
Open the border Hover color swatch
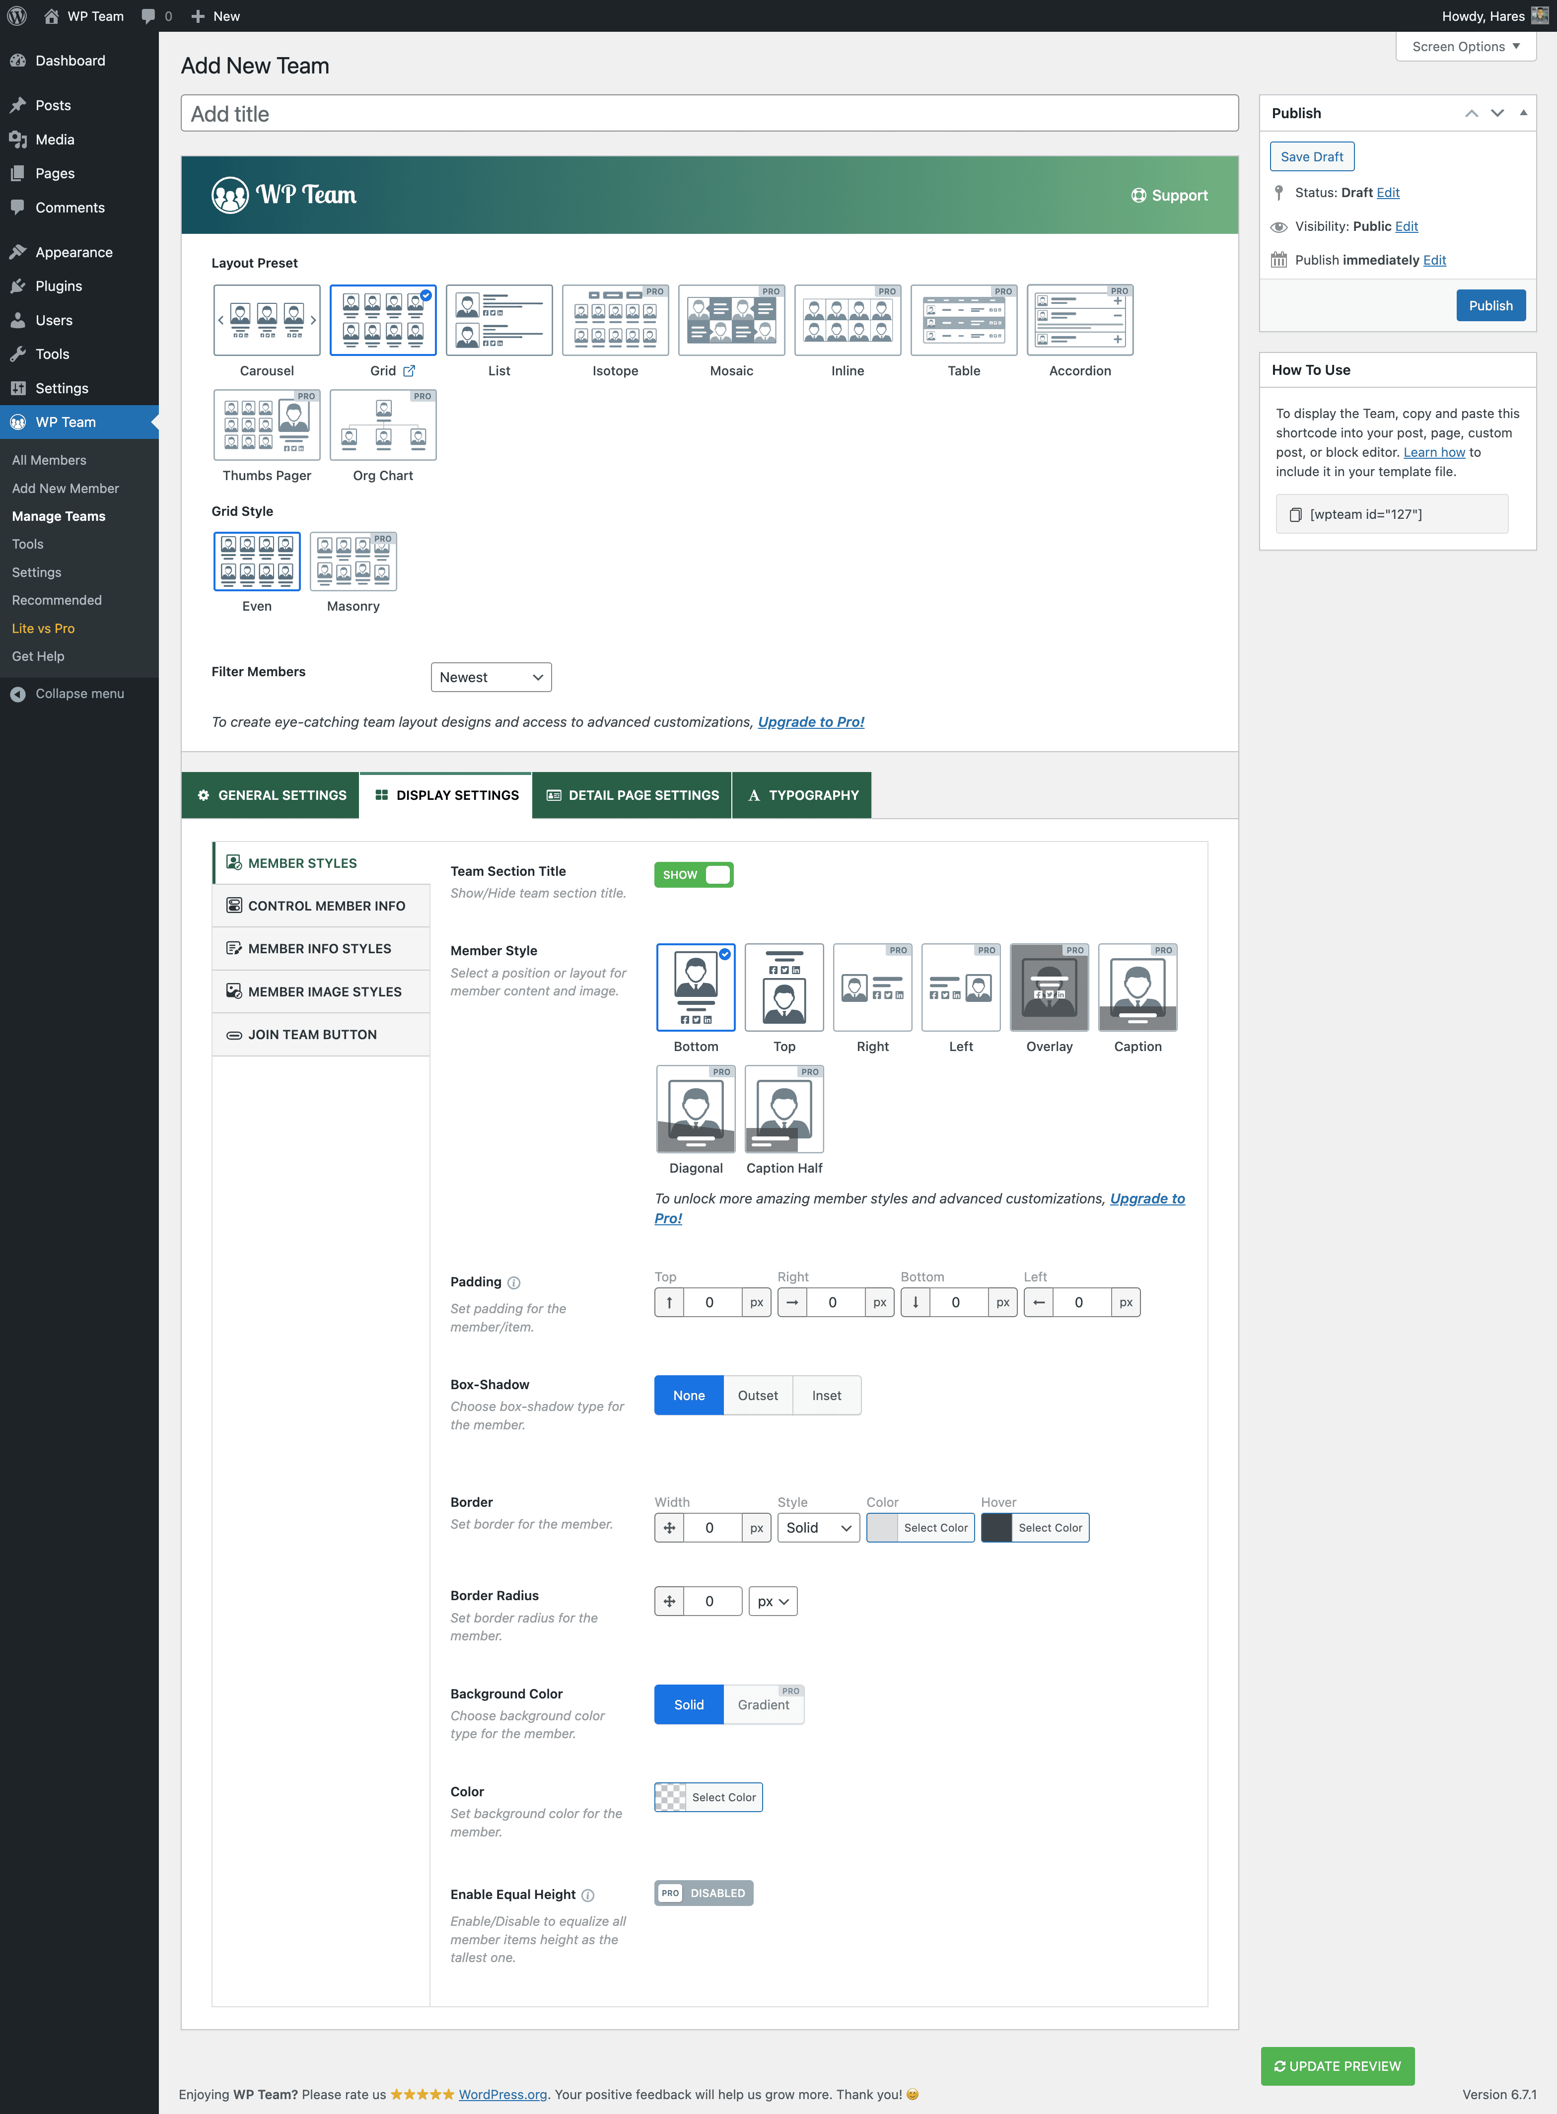coord(996,1528)
